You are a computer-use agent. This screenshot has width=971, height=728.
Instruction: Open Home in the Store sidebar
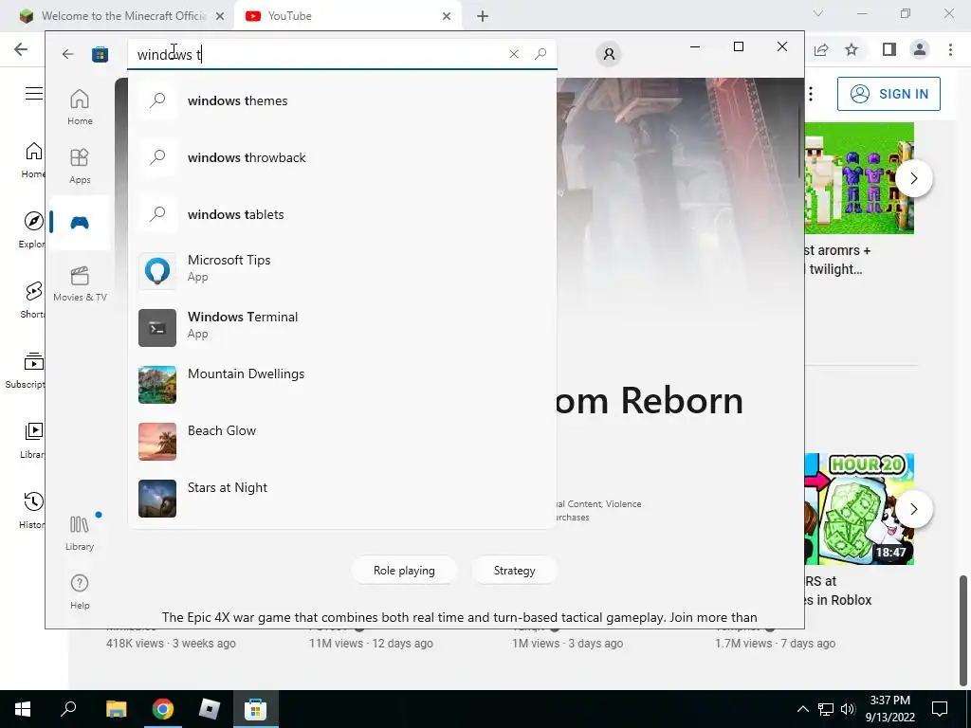point(80,107)
